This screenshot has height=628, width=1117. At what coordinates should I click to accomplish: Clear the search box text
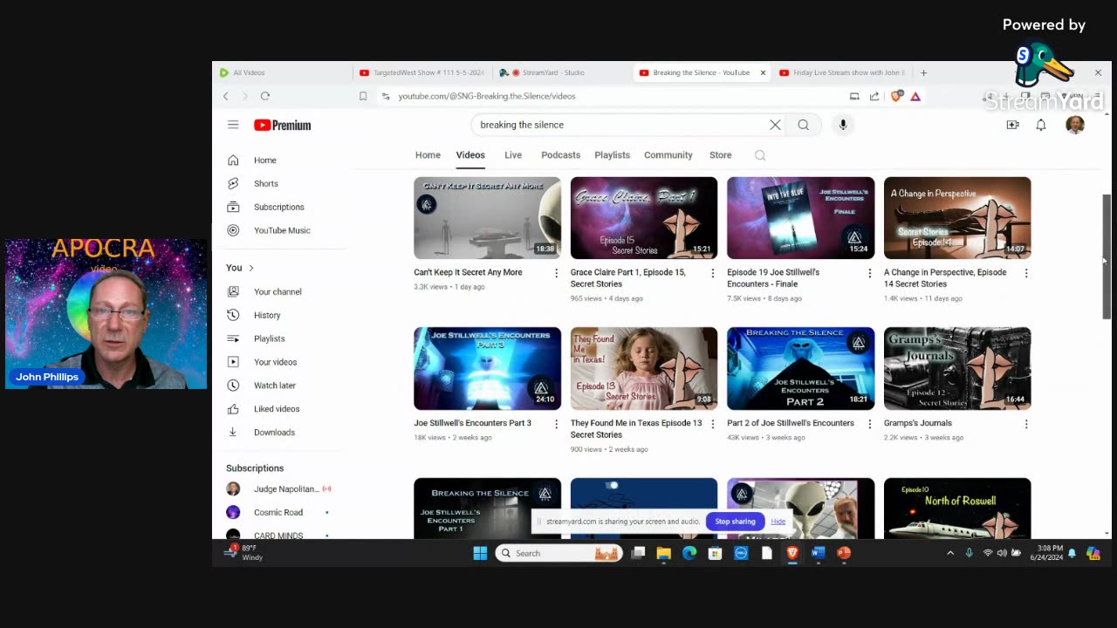[775, 125]
